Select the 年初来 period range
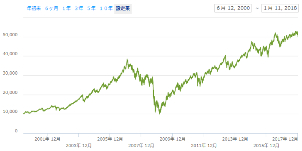 (x=34, y=9)
